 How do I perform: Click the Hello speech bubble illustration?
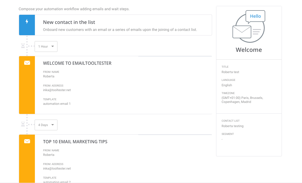255,17
